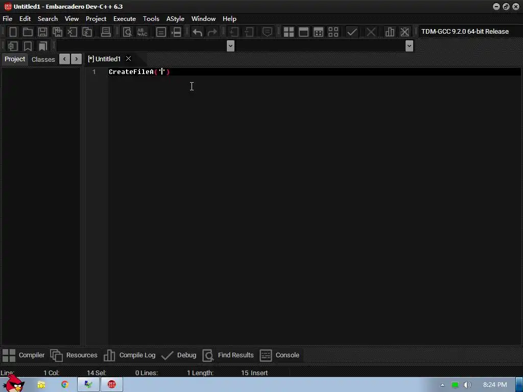
Task: Show the Compiler bottom panel
Action: pyautogui.click(x=23, y=355)
